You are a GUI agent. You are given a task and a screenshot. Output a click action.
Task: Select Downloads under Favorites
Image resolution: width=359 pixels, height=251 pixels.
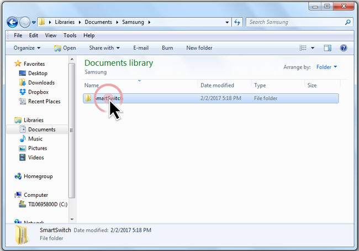point(41,82)
